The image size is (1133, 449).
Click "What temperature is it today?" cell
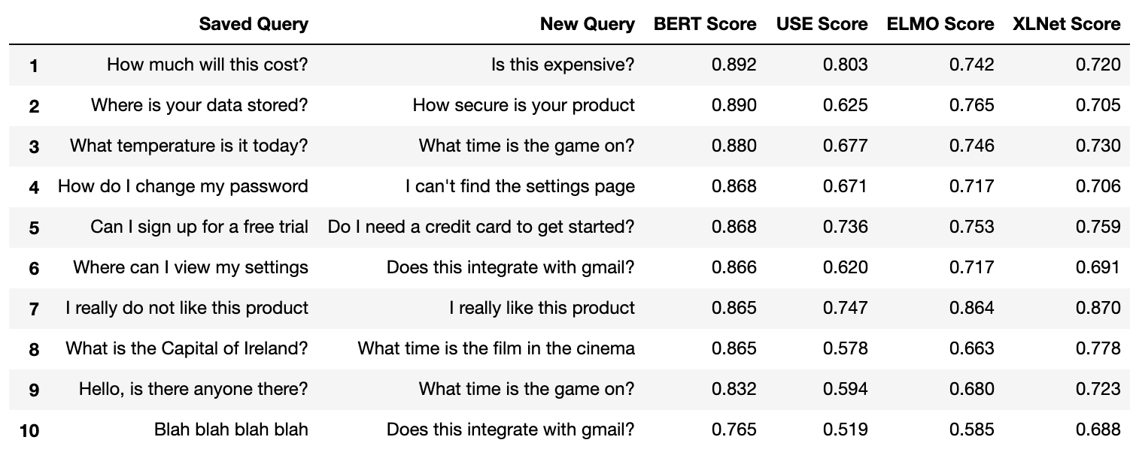[189, 146]
